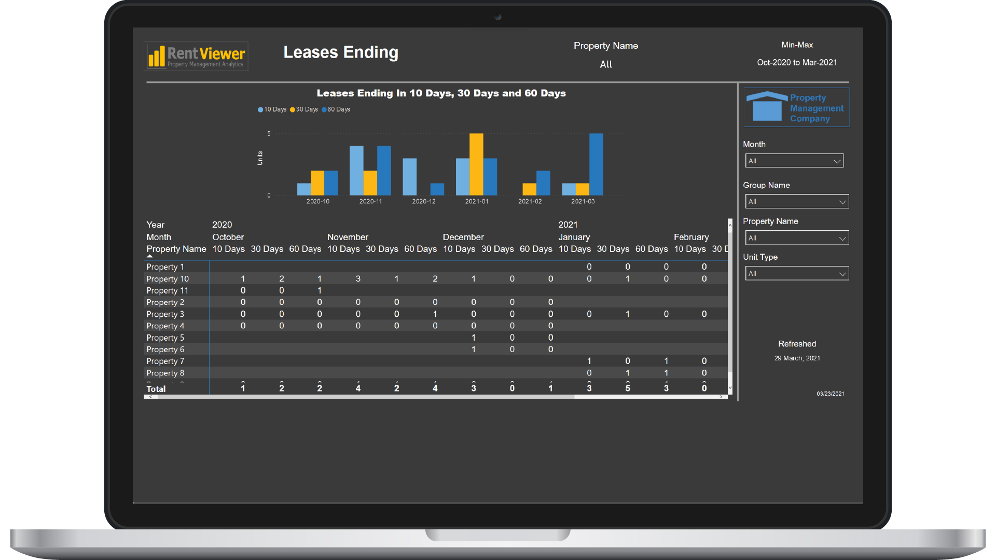Click the October column header
Screen dimensions: 996x560
[x=228, y=237]
